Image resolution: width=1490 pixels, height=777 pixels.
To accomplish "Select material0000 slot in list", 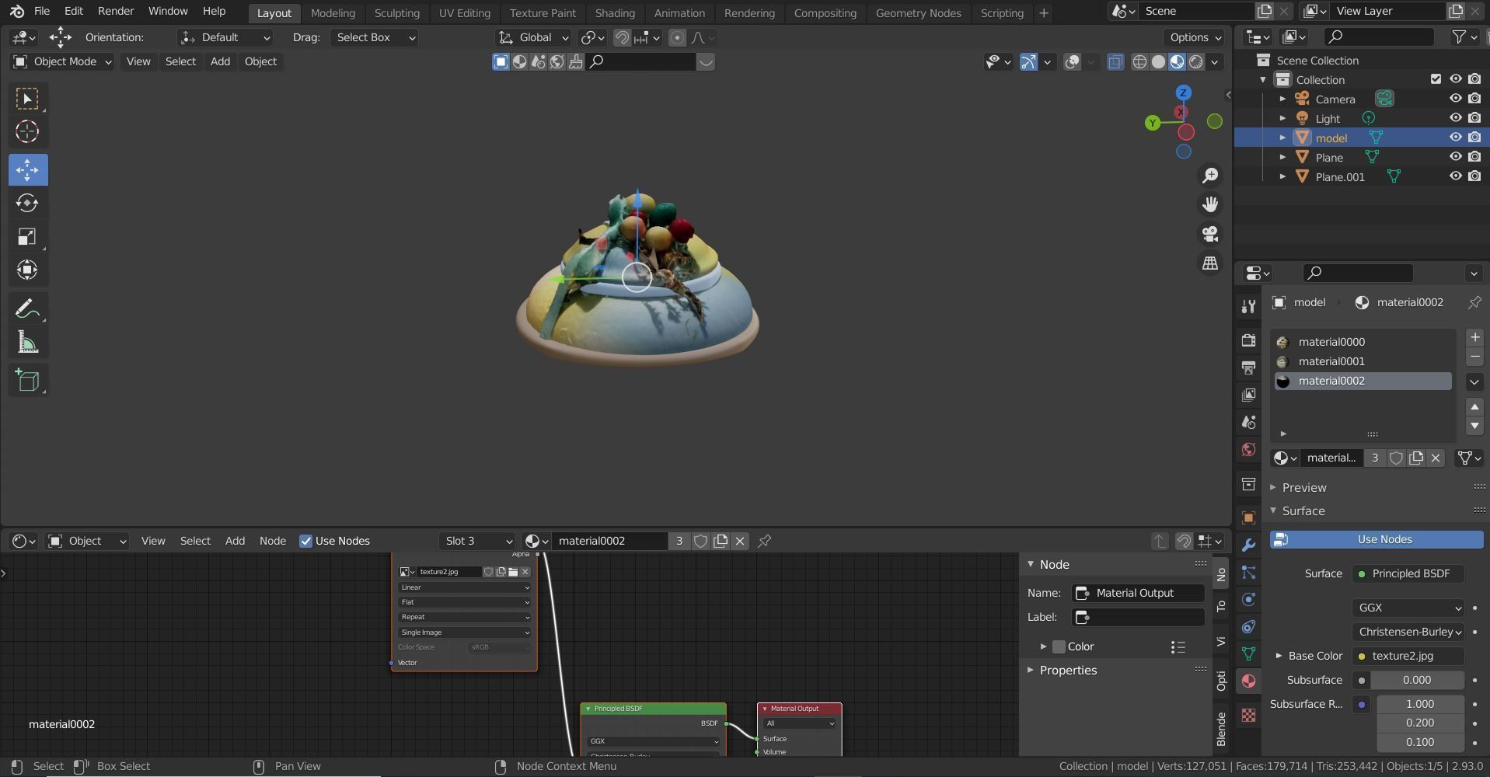I will [1363, 342].
